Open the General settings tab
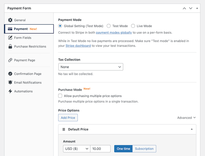This screenshot has width=205, height=156. [x=29, y=20]
